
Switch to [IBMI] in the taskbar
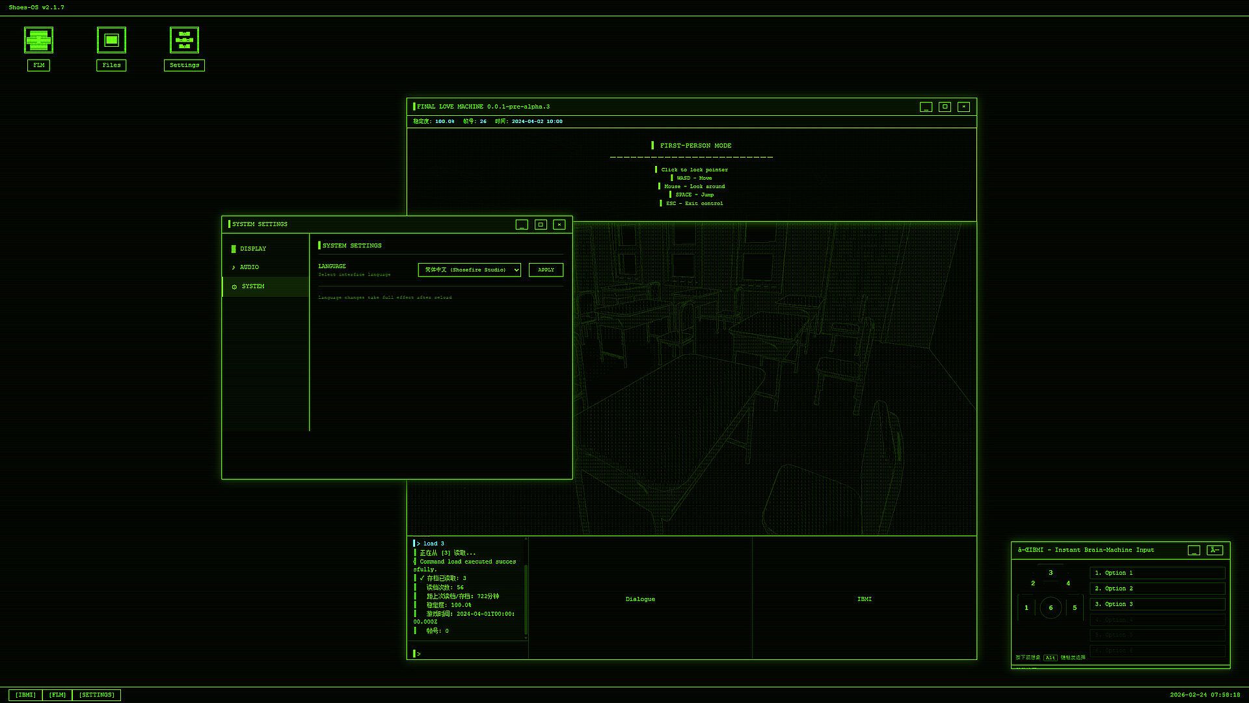click(25, 695)
